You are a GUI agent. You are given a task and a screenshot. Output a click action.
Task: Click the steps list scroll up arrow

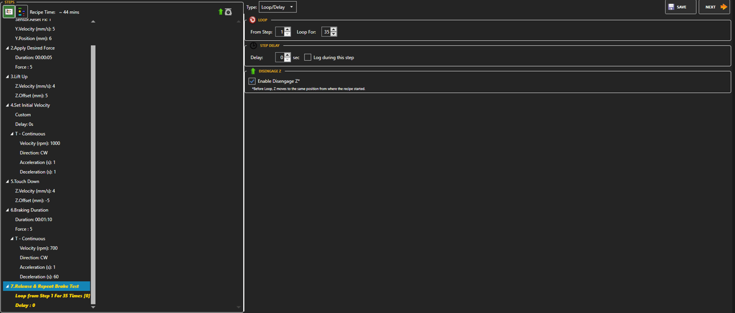93,22
